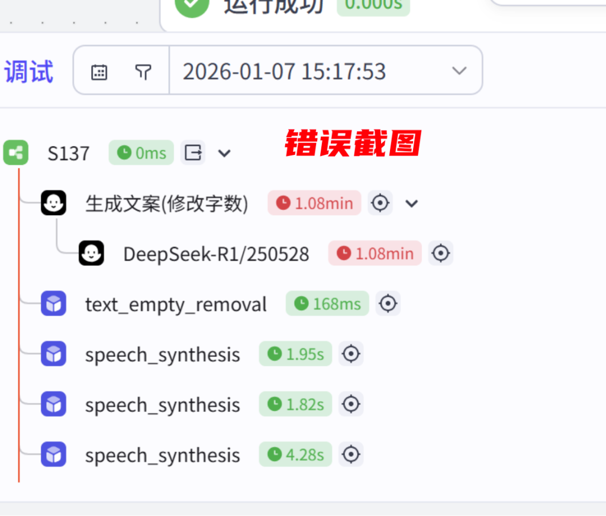Open the calendar date picker icon
The image size is (606, 516).
coord(99,72)
